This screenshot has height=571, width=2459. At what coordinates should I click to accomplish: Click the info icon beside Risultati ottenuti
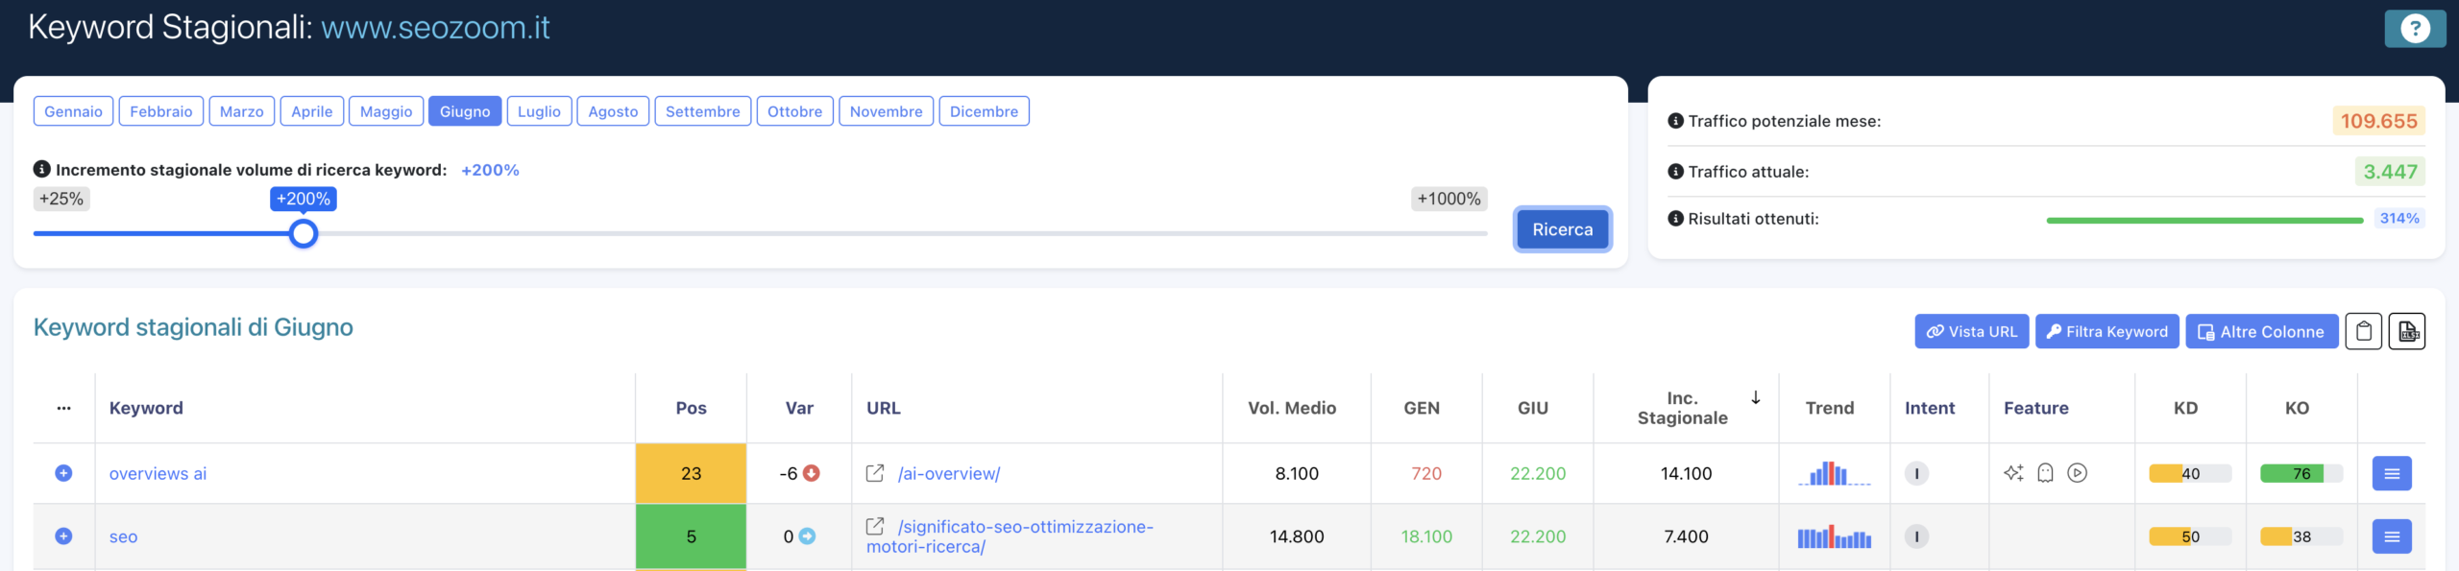coord(1675,219)
